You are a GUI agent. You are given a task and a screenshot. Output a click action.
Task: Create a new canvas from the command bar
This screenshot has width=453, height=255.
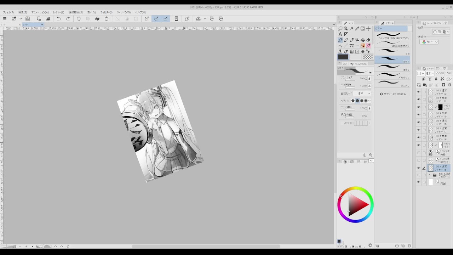(39, 19)
